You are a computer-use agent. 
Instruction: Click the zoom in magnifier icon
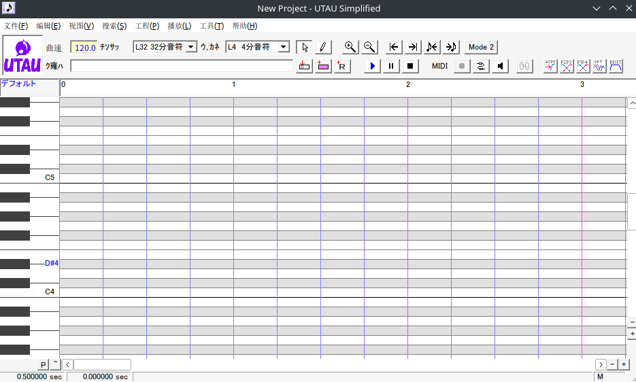point(350,47)
